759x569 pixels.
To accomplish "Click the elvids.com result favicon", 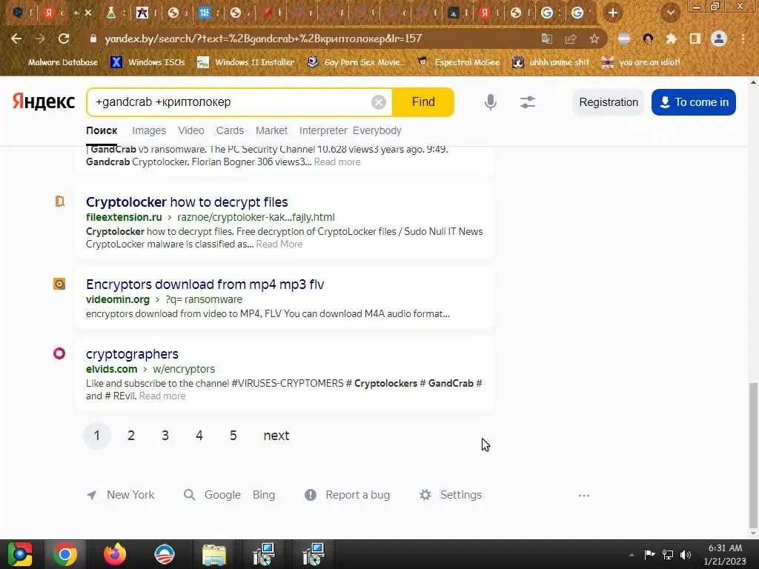I will click(59, 353).
